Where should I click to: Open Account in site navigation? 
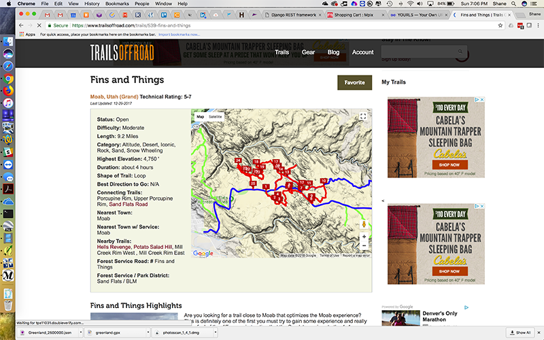coord(363,52)
